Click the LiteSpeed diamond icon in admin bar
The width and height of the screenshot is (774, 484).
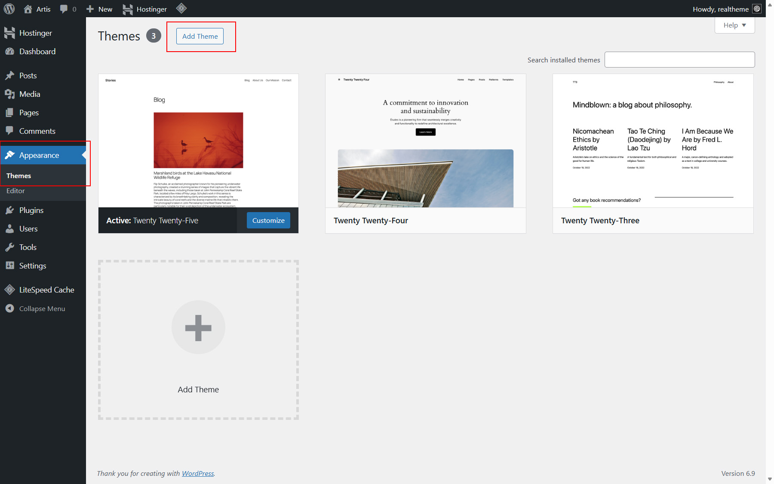tap(181, 8)
